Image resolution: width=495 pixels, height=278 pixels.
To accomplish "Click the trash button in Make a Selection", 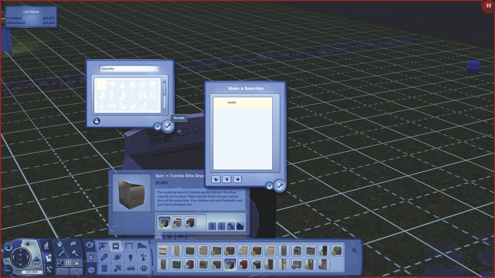I will pyautogui.click(x=227, y=179).
